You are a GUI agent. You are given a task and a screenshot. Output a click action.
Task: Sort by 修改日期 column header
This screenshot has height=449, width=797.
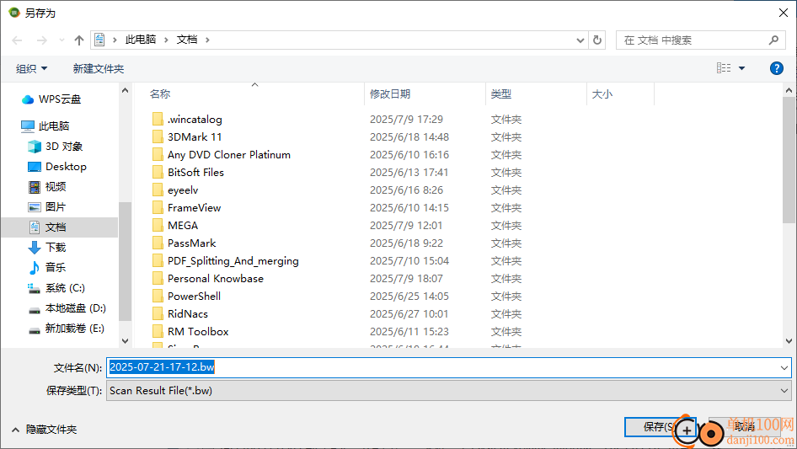(x=390, y=94)
